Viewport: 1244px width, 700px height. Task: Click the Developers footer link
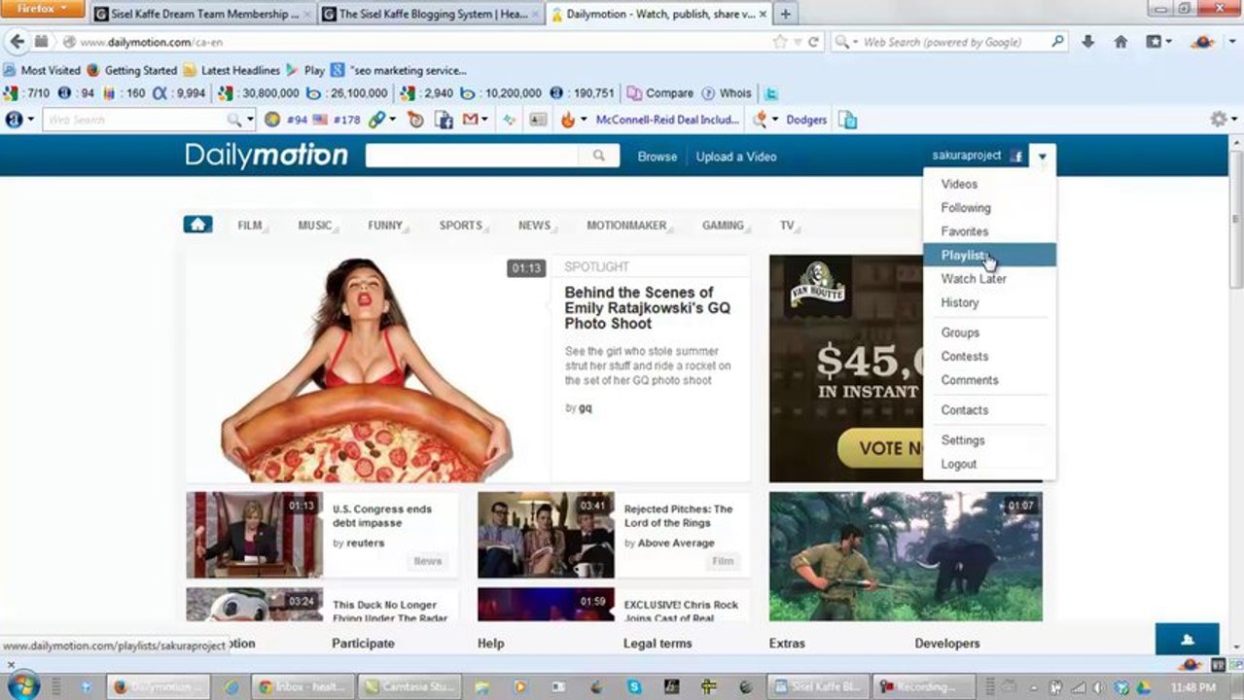tap(946, 644)
